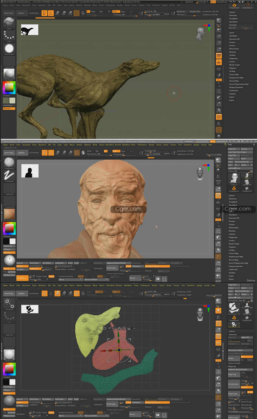Screen dimensions: 257x419
Task: Toggle PolyF wireframe in greyhound window
Action: click(218, 117)
